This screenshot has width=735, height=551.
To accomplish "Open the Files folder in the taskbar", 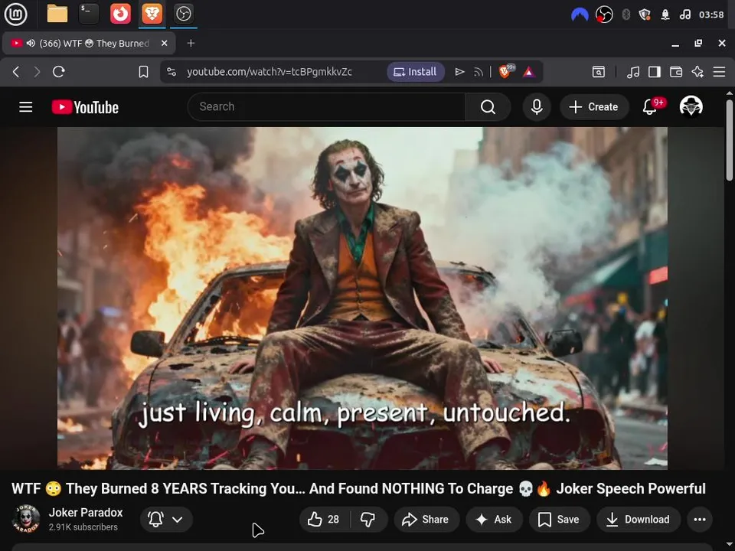I will (x=57, y=14).
